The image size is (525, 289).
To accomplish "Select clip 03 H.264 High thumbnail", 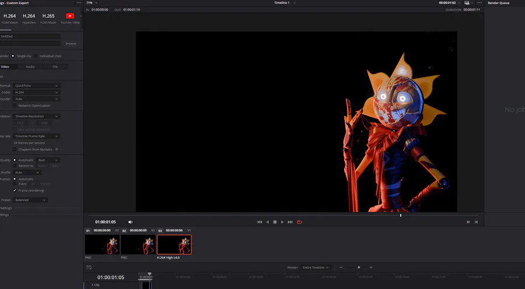I will (174, 245).
